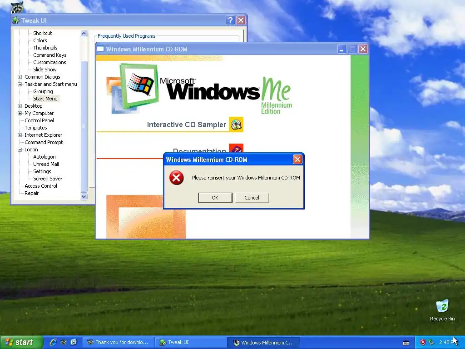Expand the Common Dialogs node
Viewport: 465px width, 349px height.
point(20,77)
